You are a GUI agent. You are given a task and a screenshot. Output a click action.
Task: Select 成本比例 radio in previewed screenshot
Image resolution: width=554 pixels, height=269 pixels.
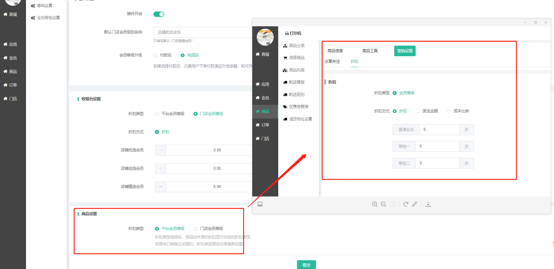[458, 111]
